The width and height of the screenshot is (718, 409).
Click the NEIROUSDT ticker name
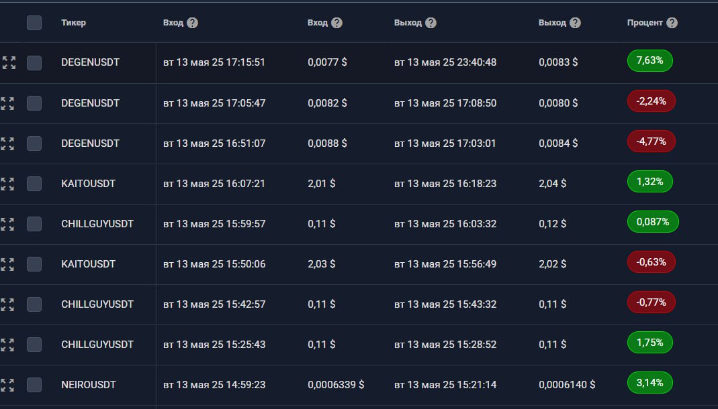click(x=89, y=385)
